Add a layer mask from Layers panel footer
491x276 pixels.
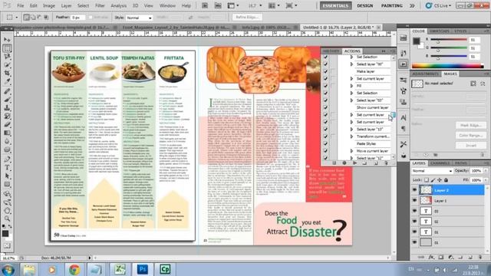pos(441,258)
